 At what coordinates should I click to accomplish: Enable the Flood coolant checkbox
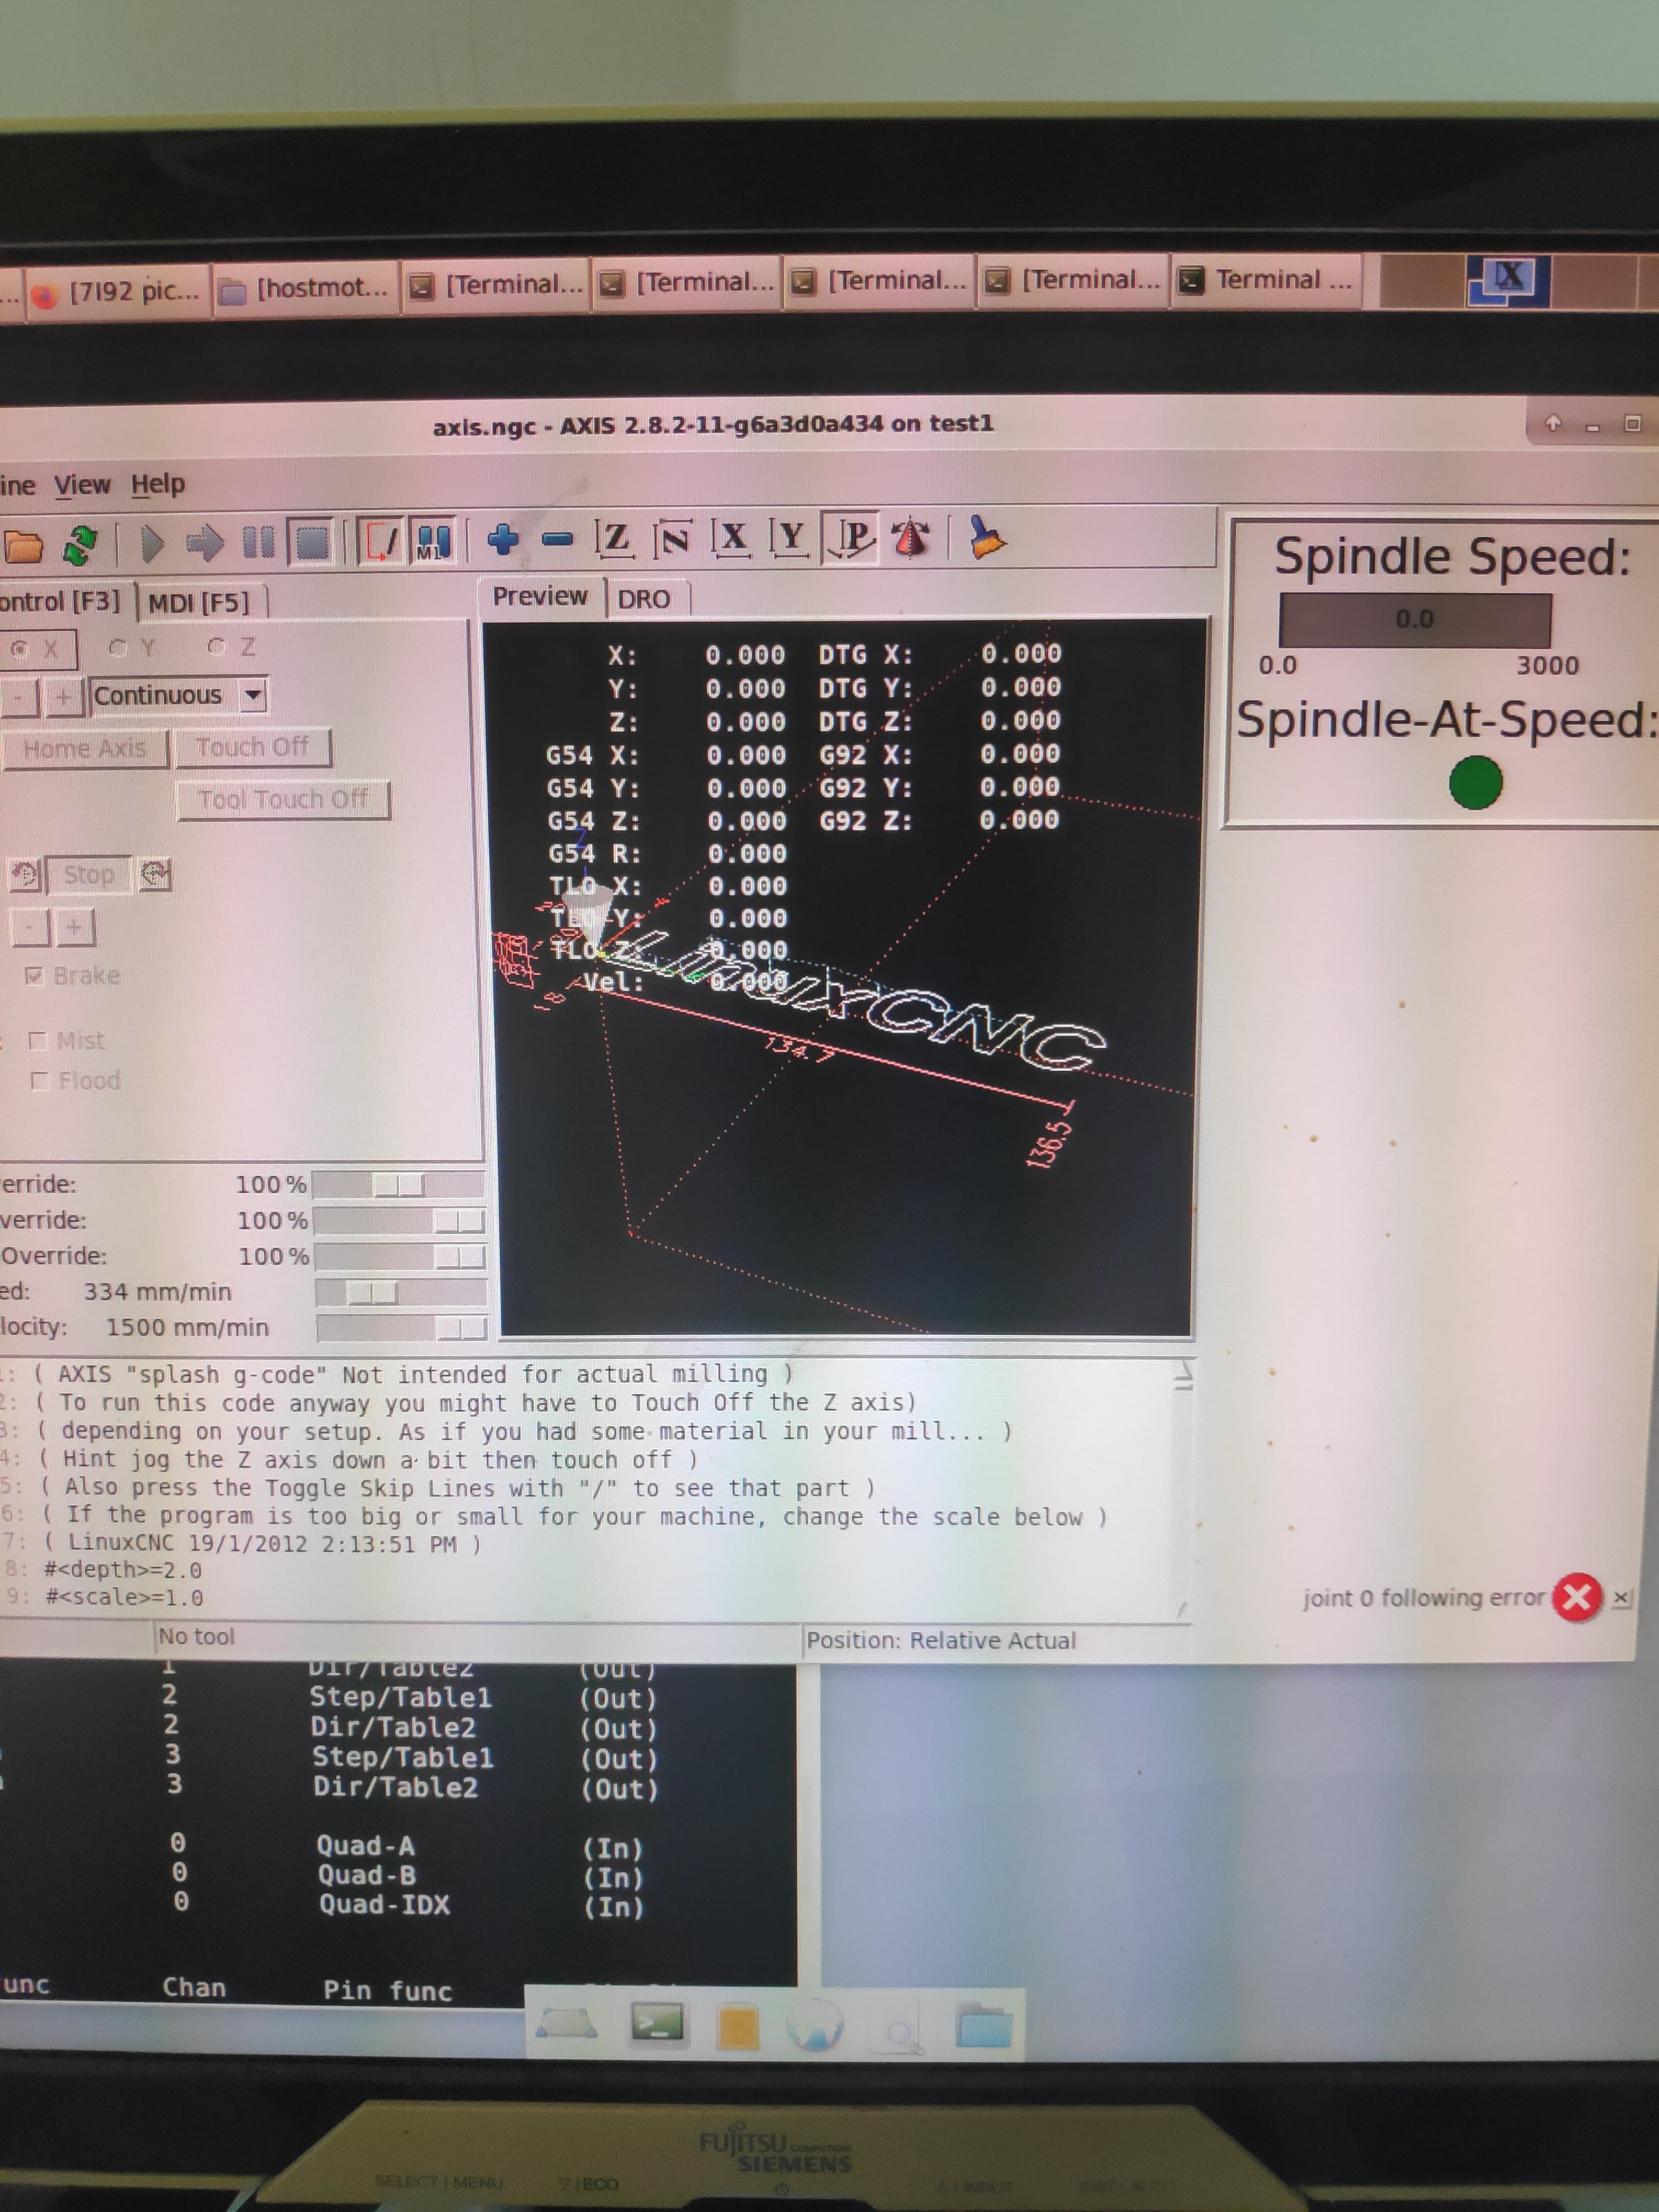(75, 1081)
